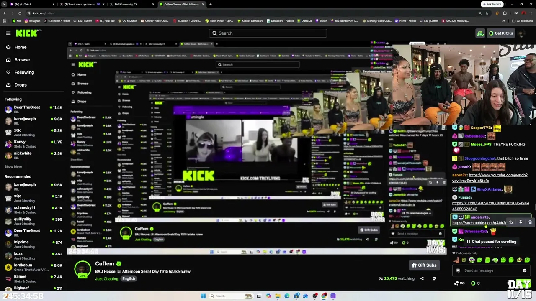The image size is (536, 301).
Task: Pin angelcyte's chat message
Action: click(x=521, y=222)
